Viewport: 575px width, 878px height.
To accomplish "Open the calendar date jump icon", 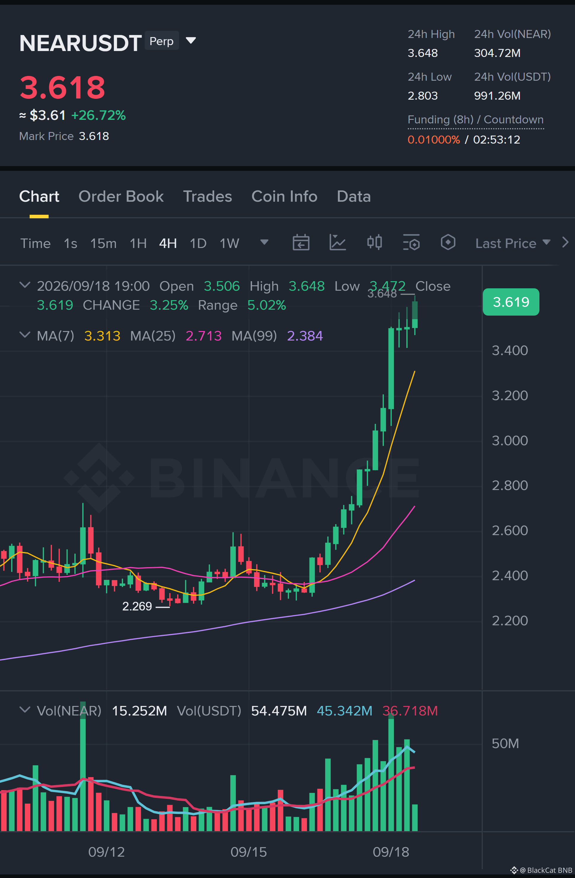I will pyautogui.click(x=301, y=242).
